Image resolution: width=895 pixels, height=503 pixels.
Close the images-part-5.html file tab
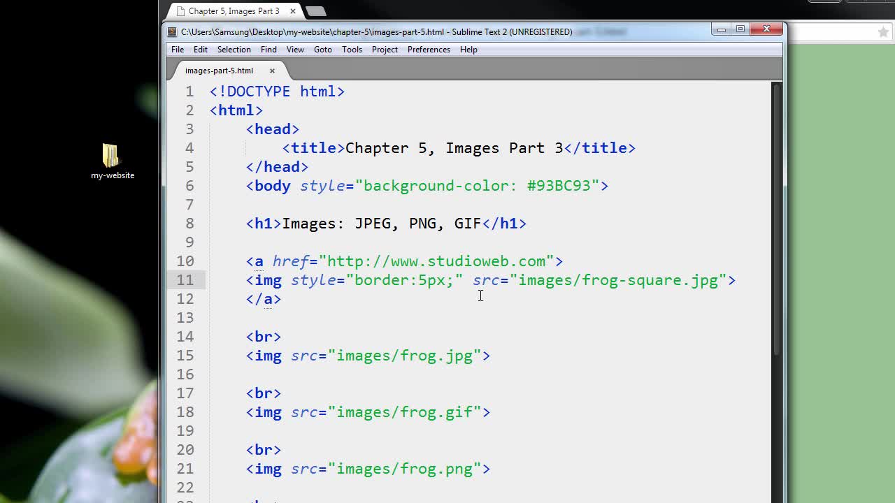click(272, 71)
